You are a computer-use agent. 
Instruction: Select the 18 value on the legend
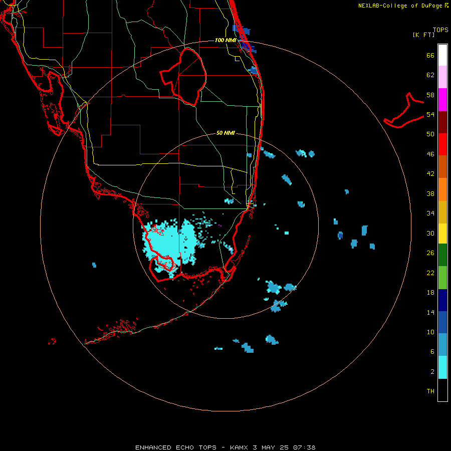click(430, 293)
